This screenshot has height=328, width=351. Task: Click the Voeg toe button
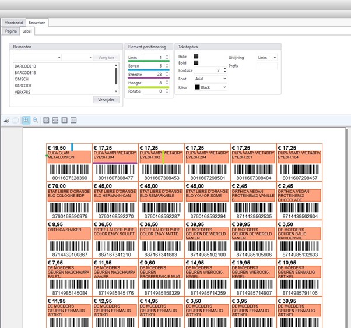click(x=106, y=58)
